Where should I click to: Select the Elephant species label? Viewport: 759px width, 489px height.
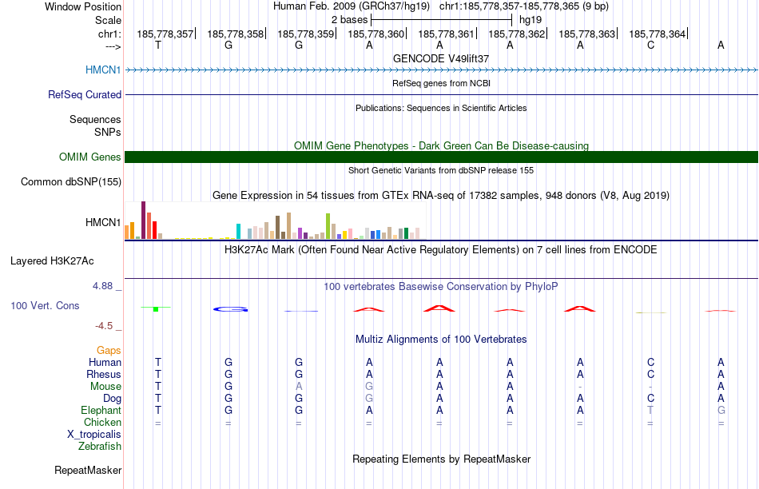pos(101,410)
